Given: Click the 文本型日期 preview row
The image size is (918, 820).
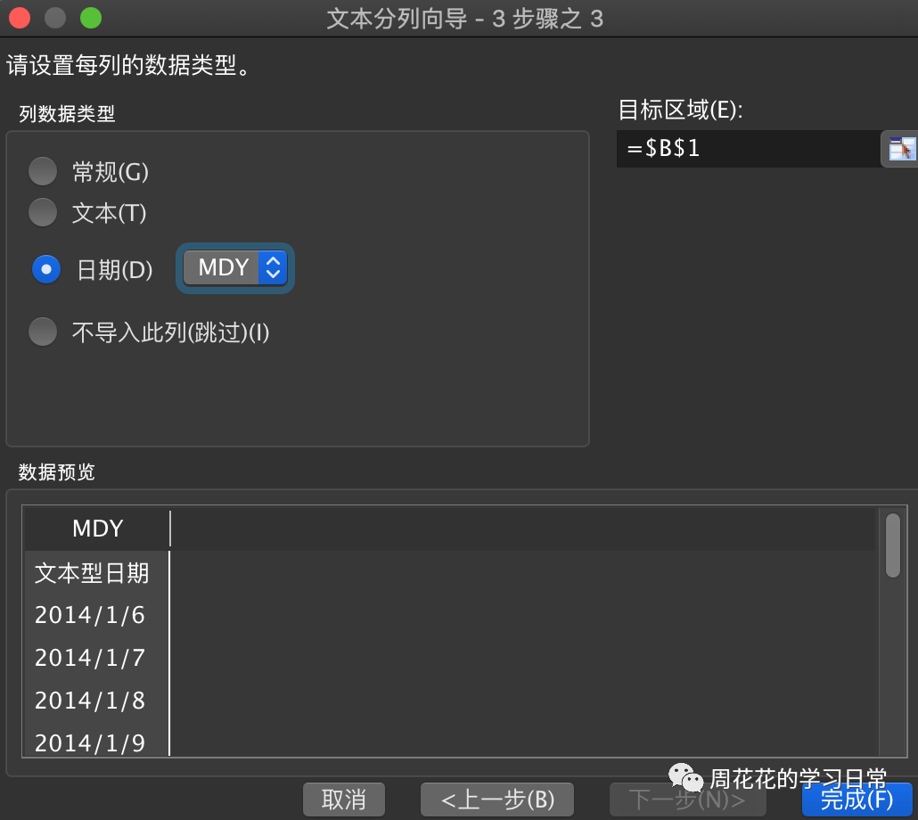Looking at the screenshot, I should 96,572.
